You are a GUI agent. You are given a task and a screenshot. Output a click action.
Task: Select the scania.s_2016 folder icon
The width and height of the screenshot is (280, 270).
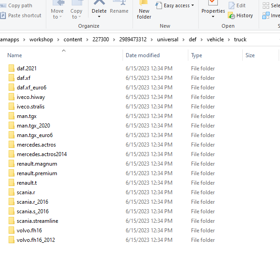[11, 211]
